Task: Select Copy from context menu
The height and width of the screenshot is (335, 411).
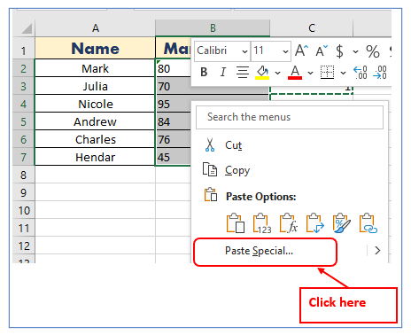Action: 237,170
